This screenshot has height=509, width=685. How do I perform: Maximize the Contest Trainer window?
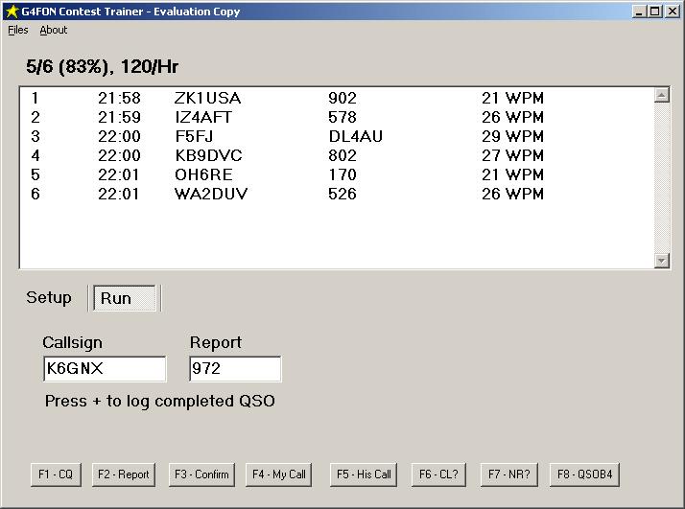(655, 12)
